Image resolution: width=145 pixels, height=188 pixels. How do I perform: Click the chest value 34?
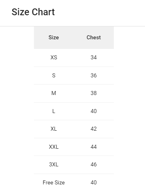[93, 57]
